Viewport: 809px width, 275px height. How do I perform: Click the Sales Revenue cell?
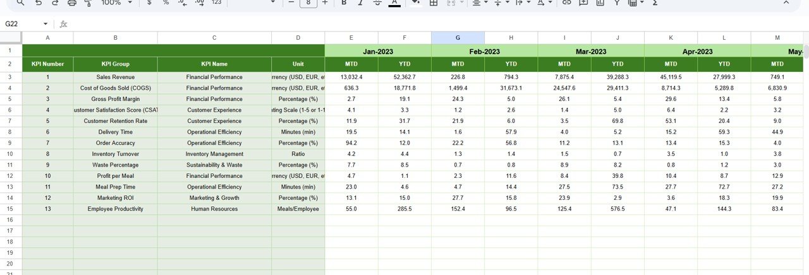[115, 77]
